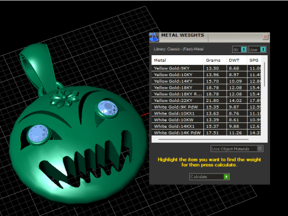
Task: Open the Use Object Materials dropdown
Action: 237,149
